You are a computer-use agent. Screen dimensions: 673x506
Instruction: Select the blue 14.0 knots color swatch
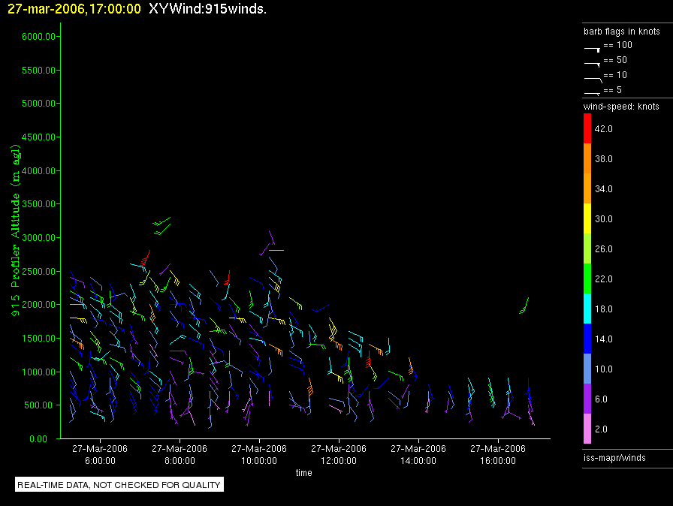[587, 339]
